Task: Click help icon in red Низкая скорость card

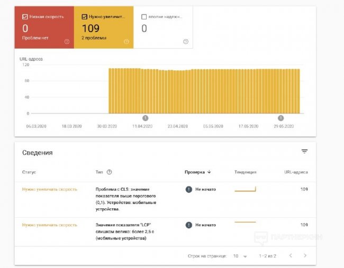Action: [67, 42]
